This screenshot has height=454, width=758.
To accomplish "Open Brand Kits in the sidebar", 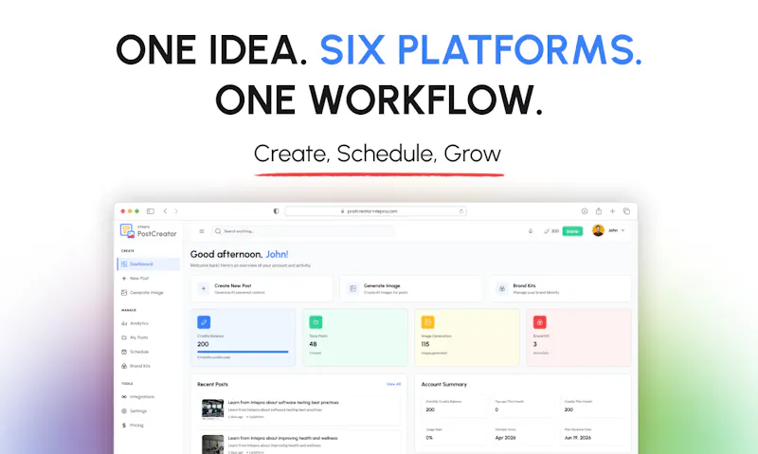I will pos(135,366).
